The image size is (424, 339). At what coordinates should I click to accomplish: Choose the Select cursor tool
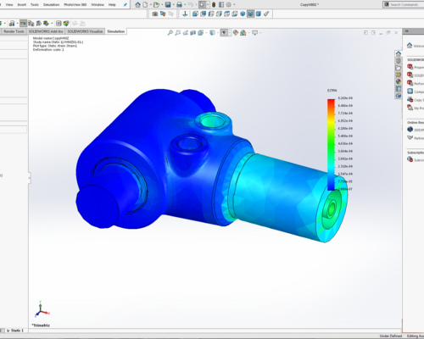[202, 4]
